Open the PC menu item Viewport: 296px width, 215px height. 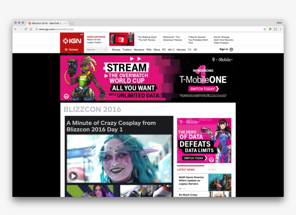coord(164,50)
